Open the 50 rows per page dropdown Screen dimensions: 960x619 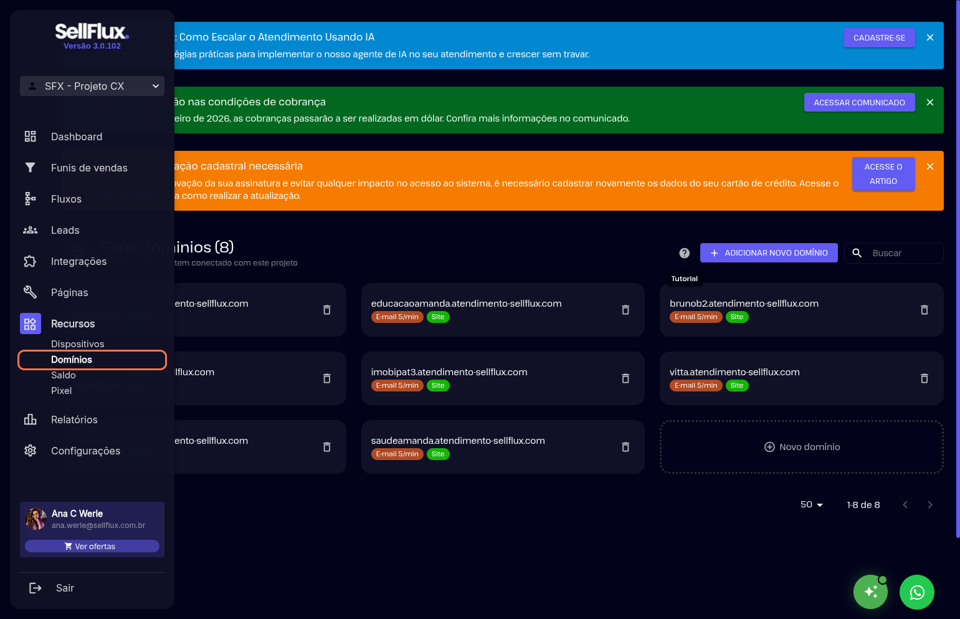coord(811,505)
